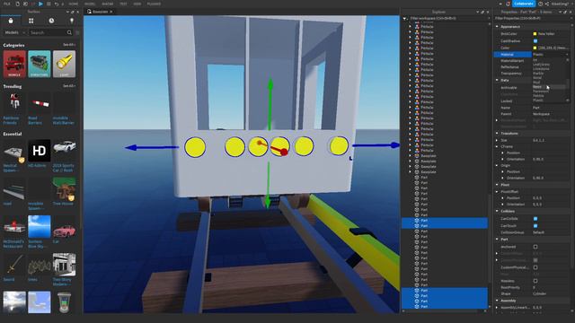Click the Play test button in top bar
This screenshot has height=323, width=575.
(40, 4)
